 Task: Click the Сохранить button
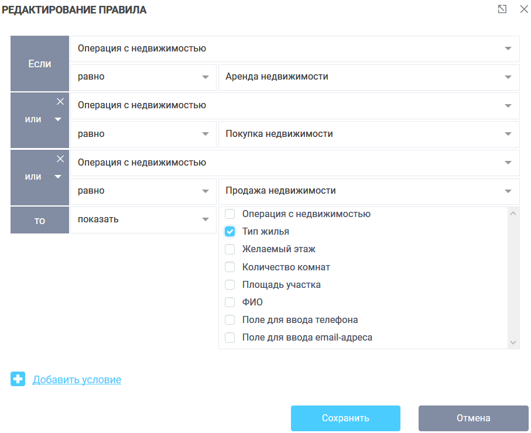(345, 418)
